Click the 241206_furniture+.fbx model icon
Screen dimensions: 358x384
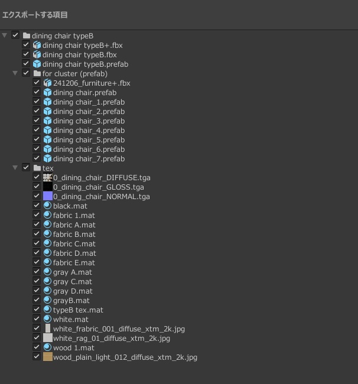(x=47, y=83)
